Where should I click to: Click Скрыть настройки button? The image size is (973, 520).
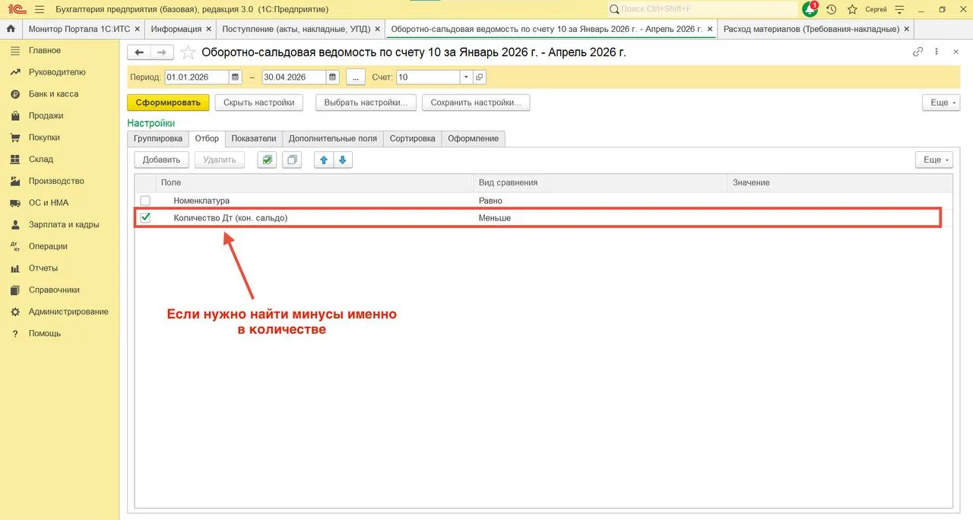[x=259, y=103]
